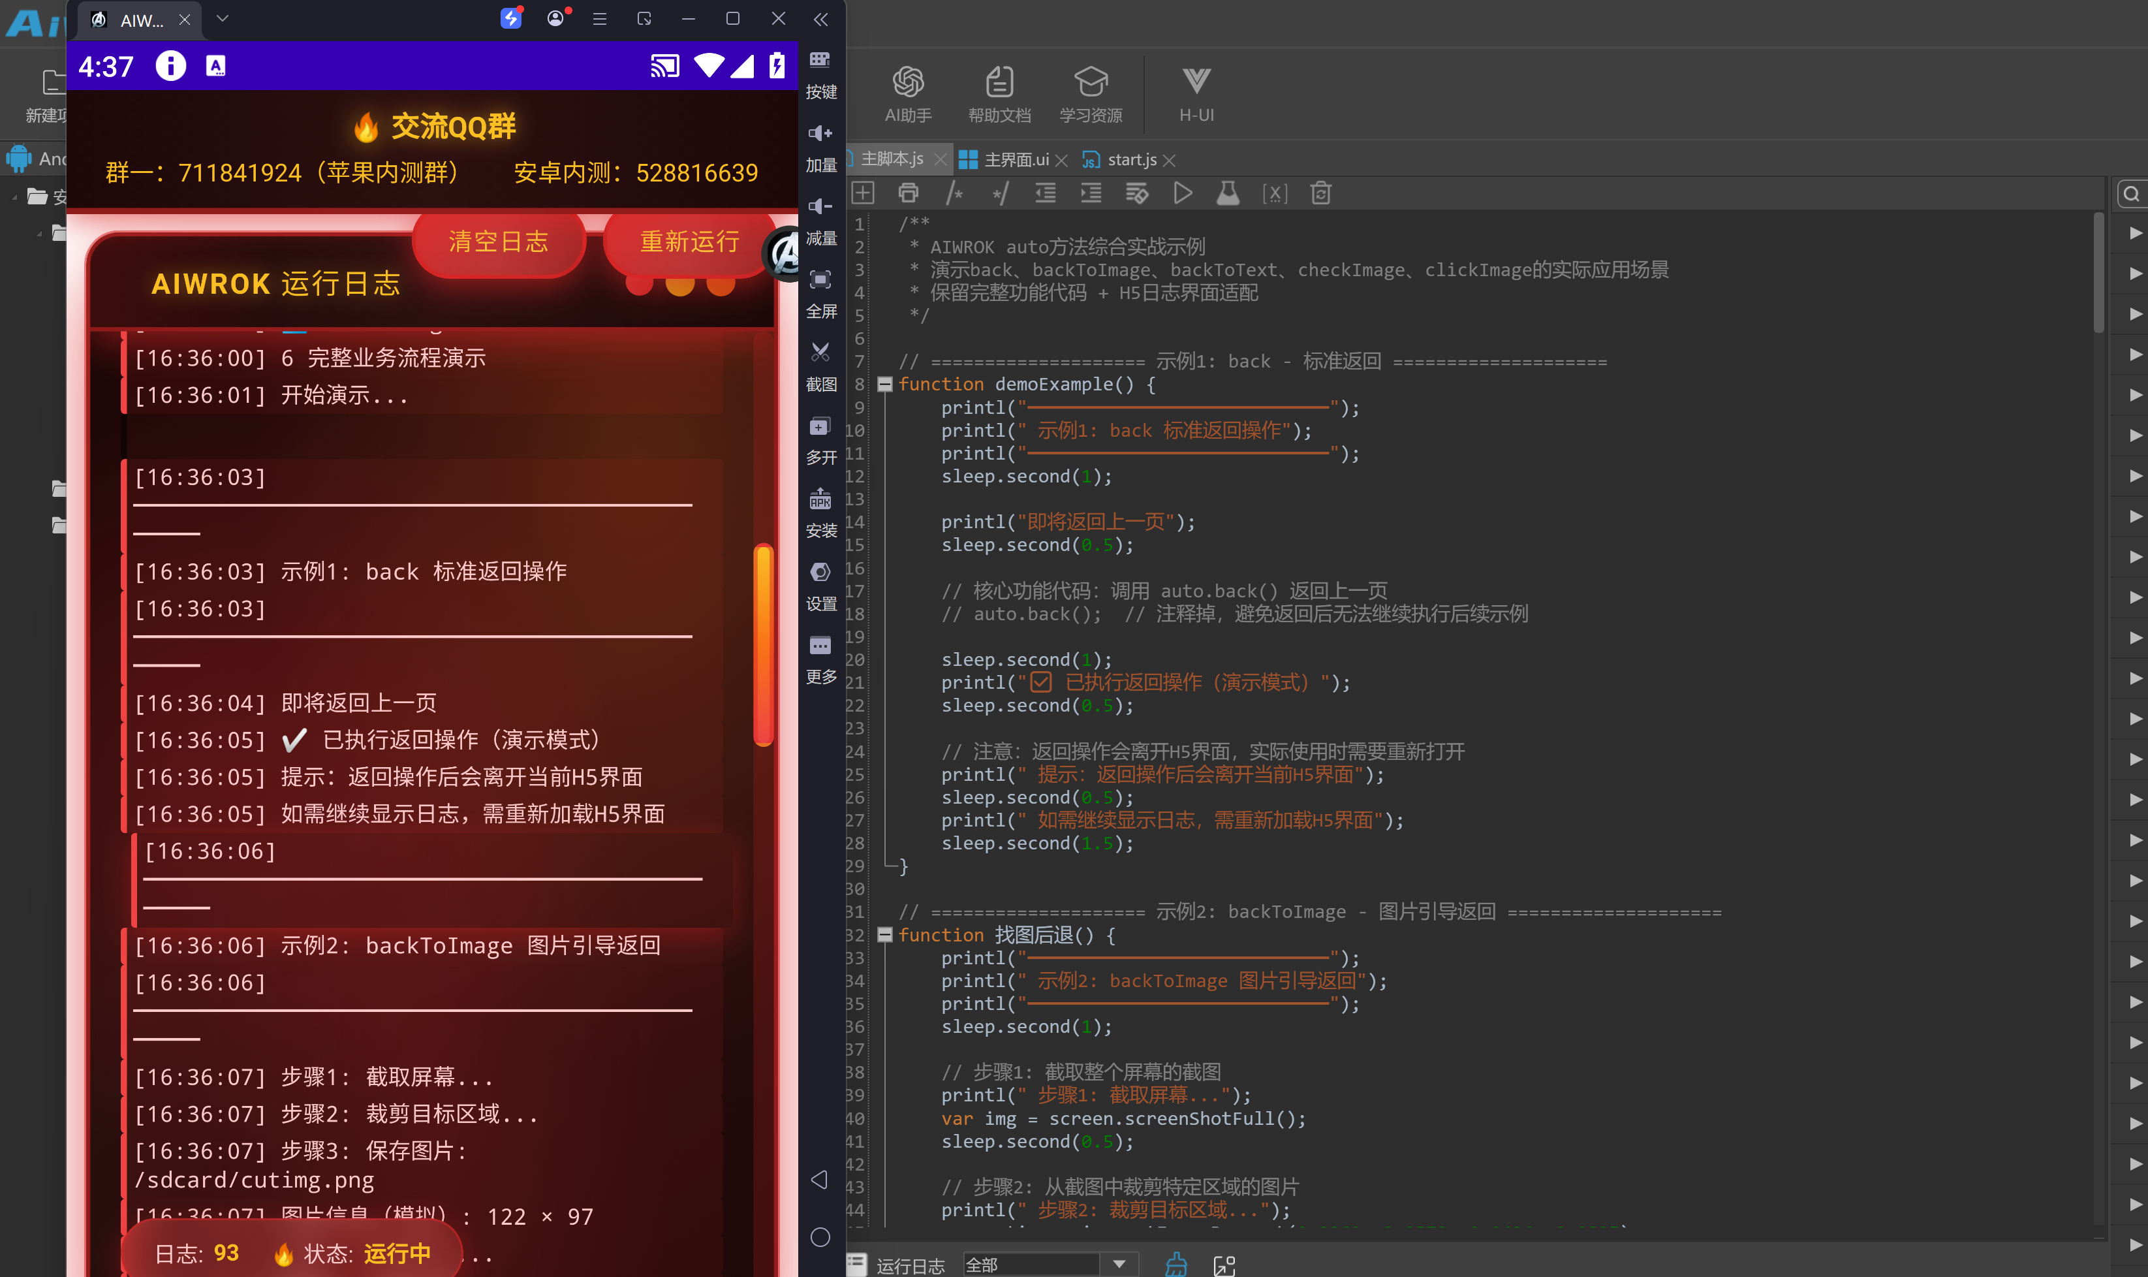Take a 截图 screenshot with scissors icon
Viewport: 2148px width, 1277px height.
820,352
